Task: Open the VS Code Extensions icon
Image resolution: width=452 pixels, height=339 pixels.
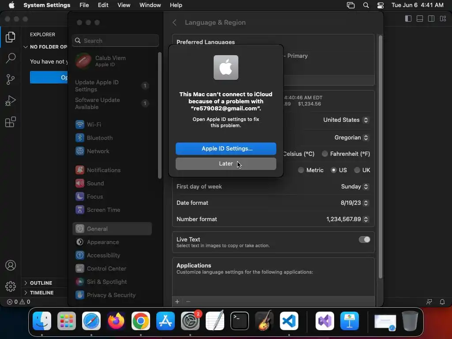Action: pyautogui.click(x=11, y=122)
